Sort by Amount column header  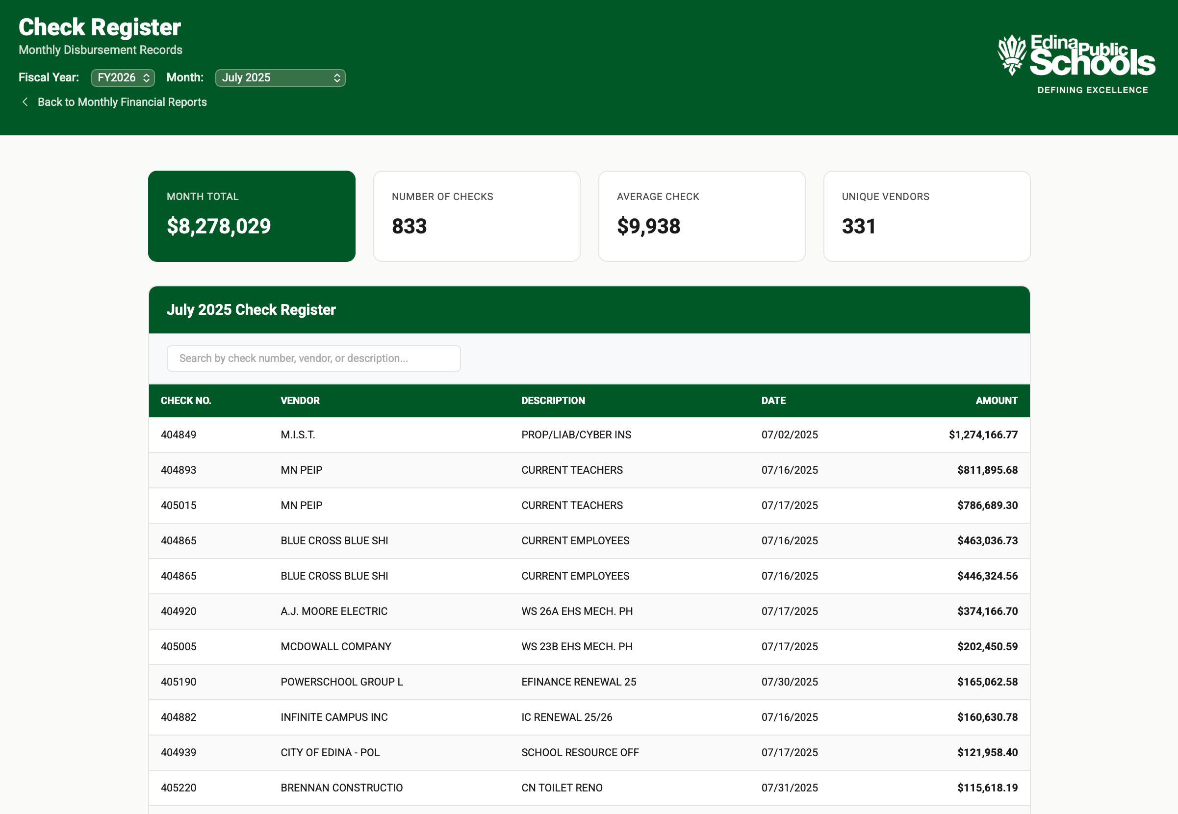[996, 400]
